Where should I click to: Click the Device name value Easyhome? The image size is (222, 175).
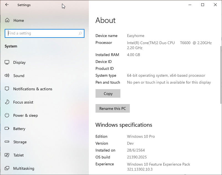(x=136, y=36)
